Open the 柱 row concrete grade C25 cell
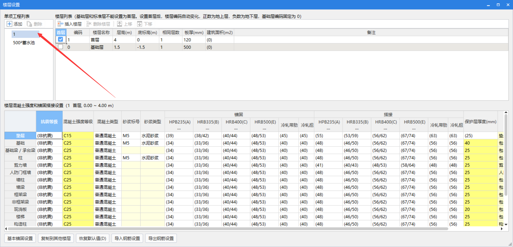The height and width of the screenshot is (247, 513). point(78,158)
